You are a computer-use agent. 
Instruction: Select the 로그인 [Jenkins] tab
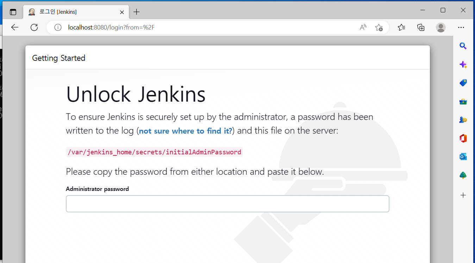76,12
